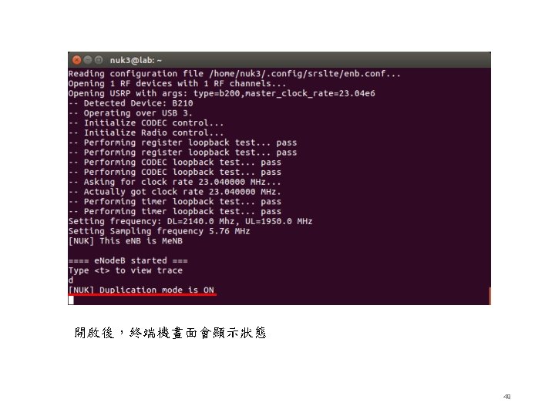Click the red underline beneath the NUK message
Image resolution: width=555 pixels, height=416 pixels.
click(x=143, y=294)
